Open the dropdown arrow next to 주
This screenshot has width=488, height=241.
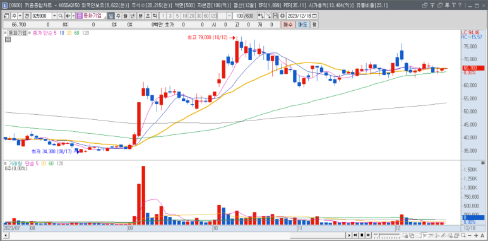pyautogui.click(x=20, y=16)
